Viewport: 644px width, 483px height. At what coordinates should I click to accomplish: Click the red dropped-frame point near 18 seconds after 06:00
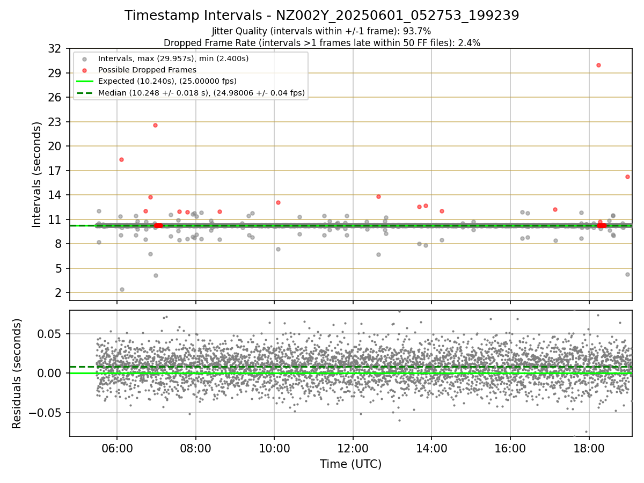[121, 159]
